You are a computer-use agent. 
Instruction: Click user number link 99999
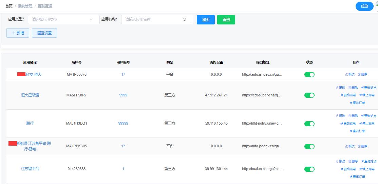tap(123, 124)
